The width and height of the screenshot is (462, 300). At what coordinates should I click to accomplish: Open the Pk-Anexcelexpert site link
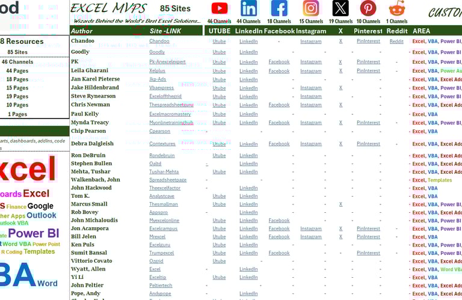point(167,61)
